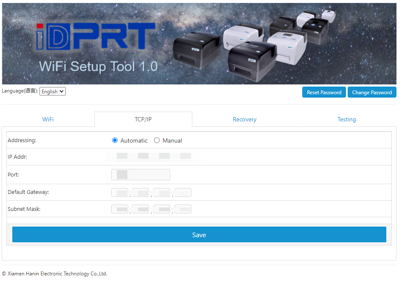
Task: Click the iDPRT logo in the banner
Action: tap(96, 36)
